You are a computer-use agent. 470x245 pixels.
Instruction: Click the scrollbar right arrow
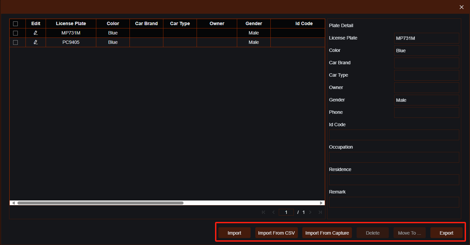coord(321,203)
